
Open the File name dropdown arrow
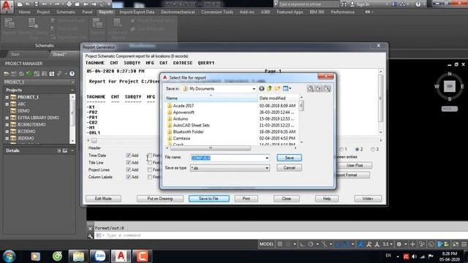(267, 158)
